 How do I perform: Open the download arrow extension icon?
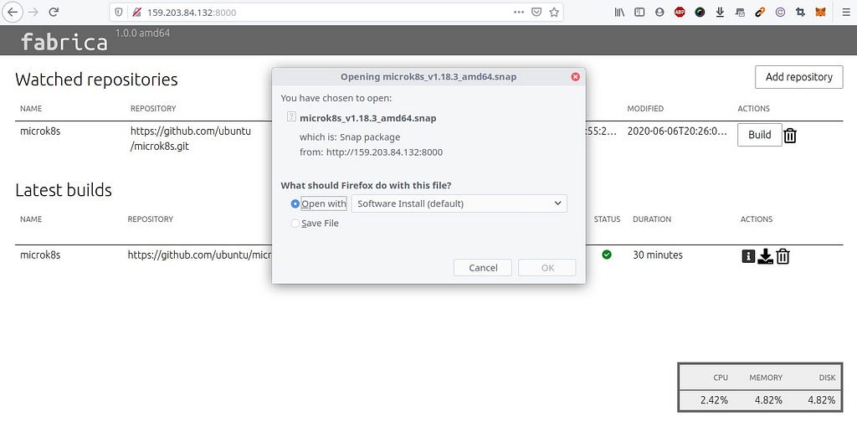pyautogui.click(x=720, y=12)
